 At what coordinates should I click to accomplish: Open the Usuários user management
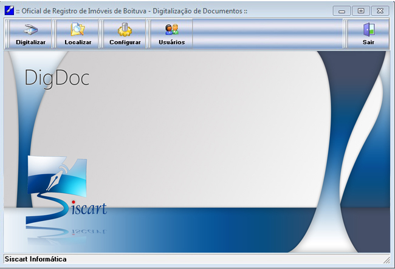point(171,34)
